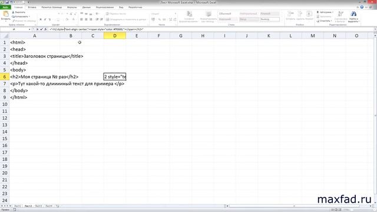
Task: Cancel formula entry with the X icon
Action: (x=37, y=29)
